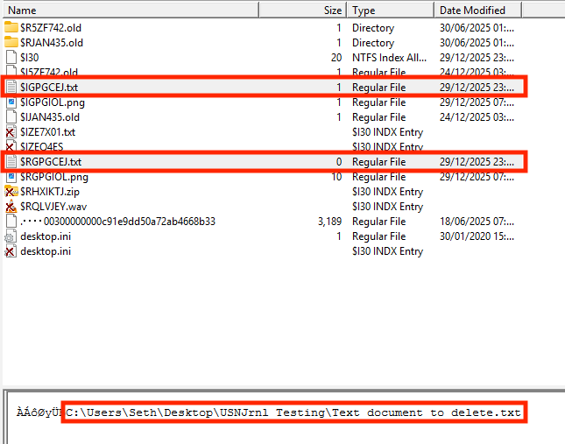
Task: Click date 18/06/2025 07:... cell
Action: click(477, 221)
